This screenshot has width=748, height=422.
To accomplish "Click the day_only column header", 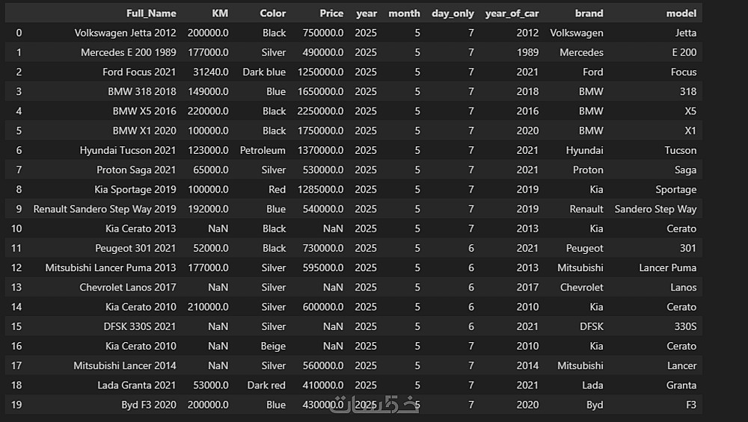I will point(453,13).
